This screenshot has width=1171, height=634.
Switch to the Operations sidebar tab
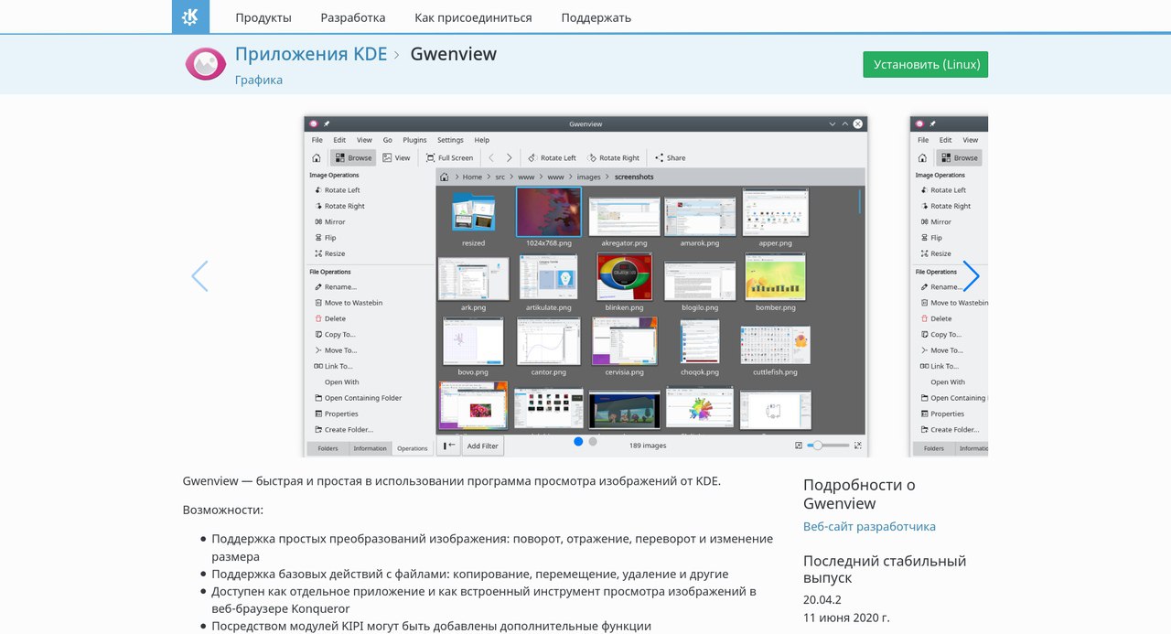(x=412, y=448)
